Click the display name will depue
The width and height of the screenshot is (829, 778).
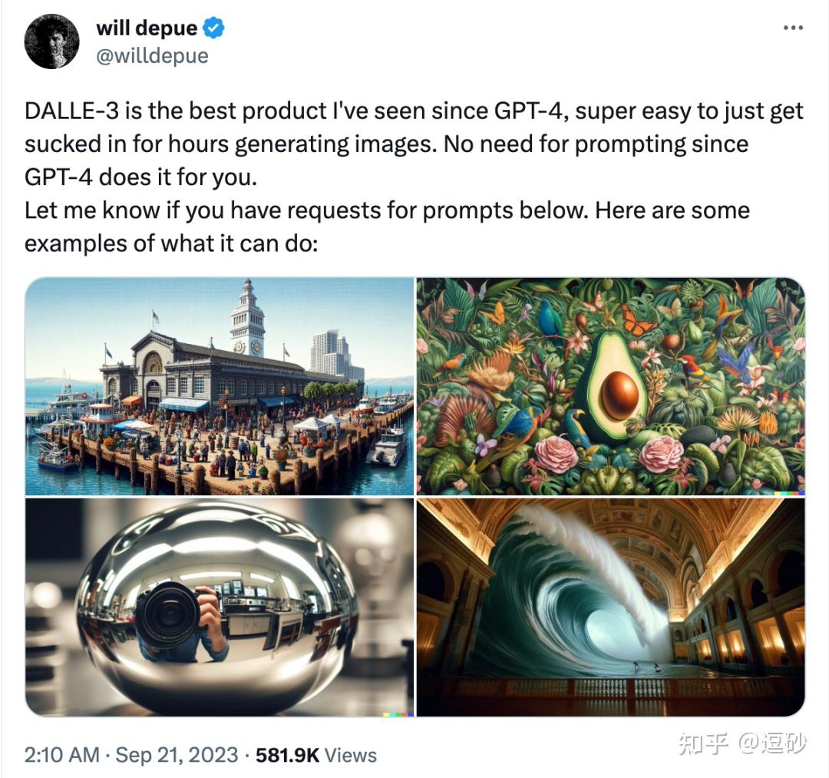[x=147, y=28]
